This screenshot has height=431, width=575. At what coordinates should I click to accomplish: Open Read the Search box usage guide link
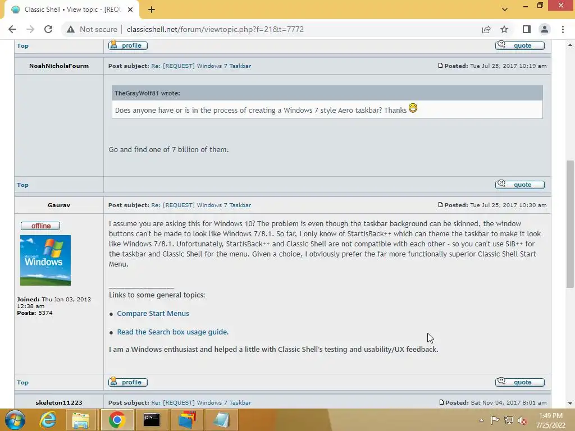(173, 332)
